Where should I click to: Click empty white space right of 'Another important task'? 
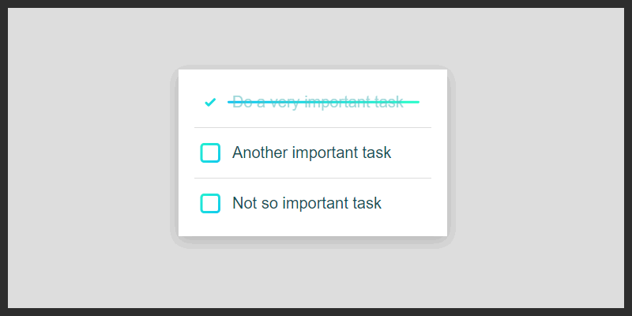tap(415, 152)
